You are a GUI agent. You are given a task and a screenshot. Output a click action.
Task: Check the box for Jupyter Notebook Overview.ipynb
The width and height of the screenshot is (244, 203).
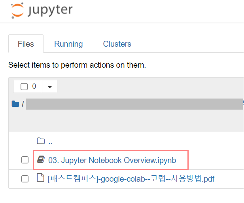[25, 160]
